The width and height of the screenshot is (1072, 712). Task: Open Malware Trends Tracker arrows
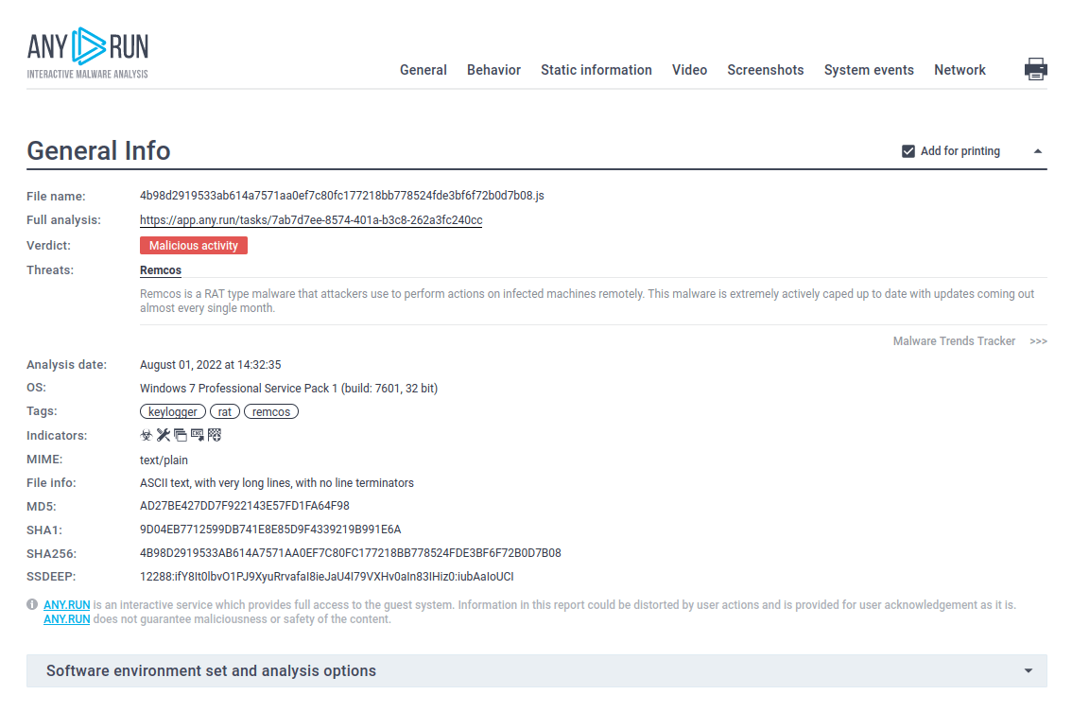pyautogui.click(x=1038, y=341)
